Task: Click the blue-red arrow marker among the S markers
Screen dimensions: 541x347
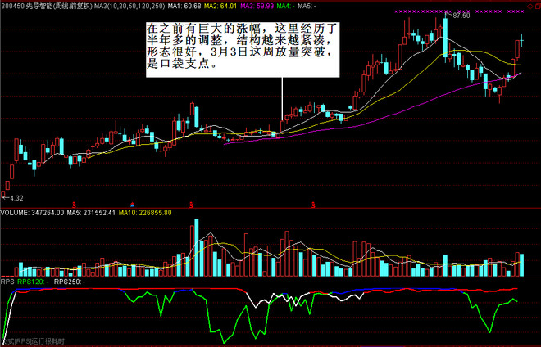Action: coord(133,205)
